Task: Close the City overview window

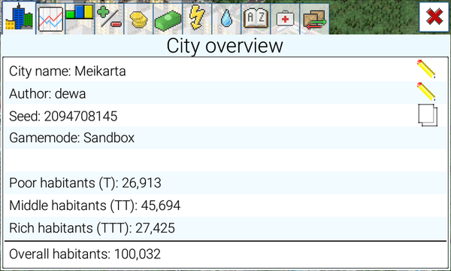Action: click(x=434, y=17)
